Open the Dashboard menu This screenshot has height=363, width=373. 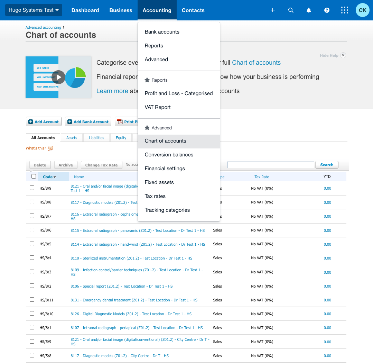(85, 10)
